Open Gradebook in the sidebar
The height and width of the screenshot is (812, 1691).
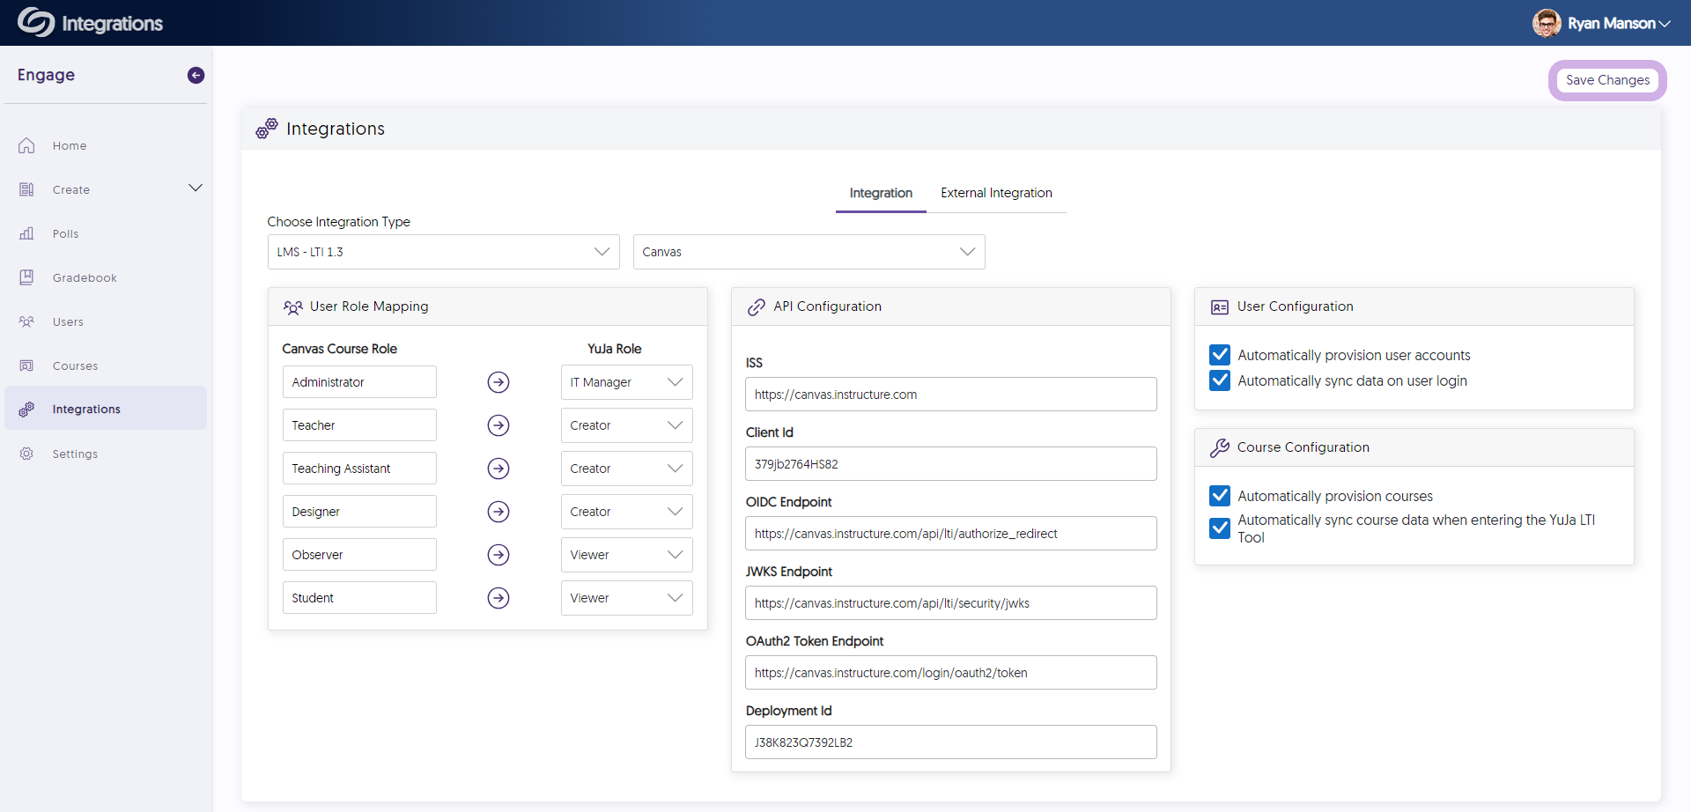click(106, 277)
